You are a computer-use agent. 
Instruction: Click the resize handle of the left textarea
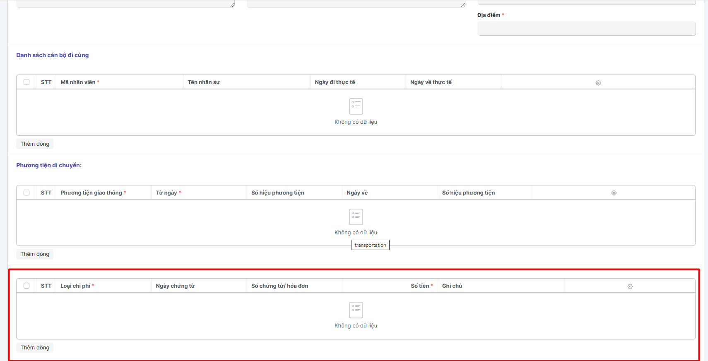point(232,5)
